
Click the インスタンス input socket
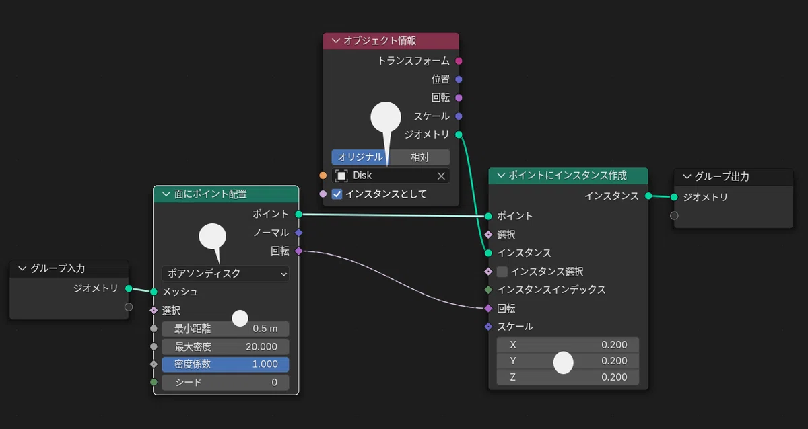tap(489, 253)
